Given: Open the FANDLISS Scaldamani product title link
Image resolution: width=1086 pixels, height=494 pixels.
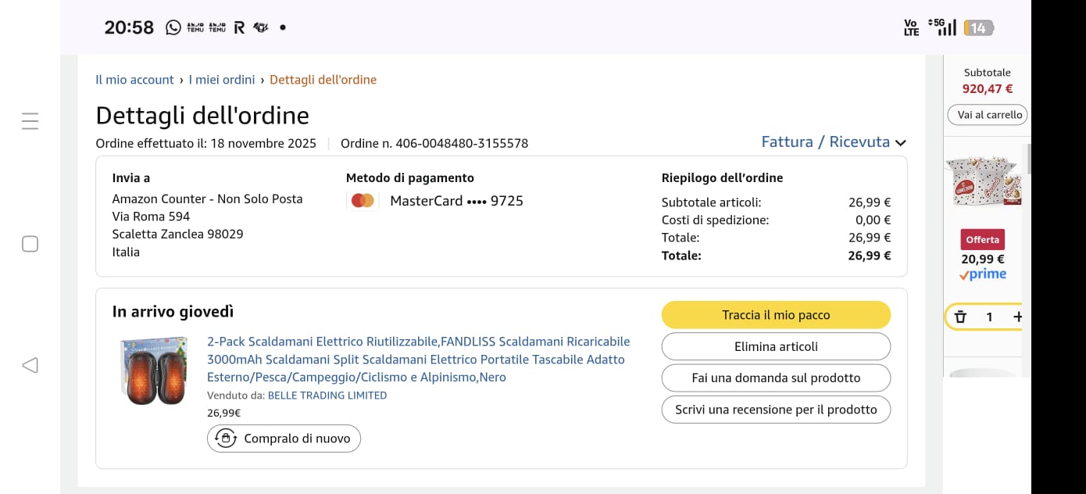Looking at the screenshot, I should click(x=418, y=360).
